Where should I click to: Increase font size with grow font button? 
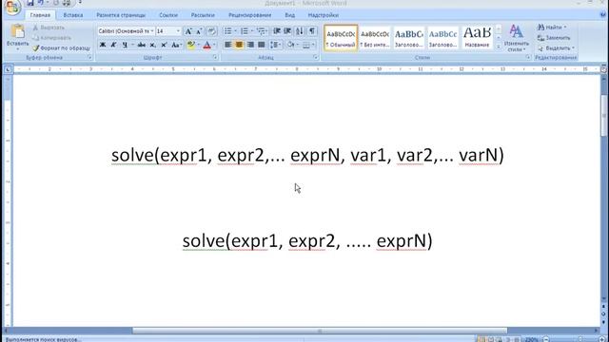(188, 31)
